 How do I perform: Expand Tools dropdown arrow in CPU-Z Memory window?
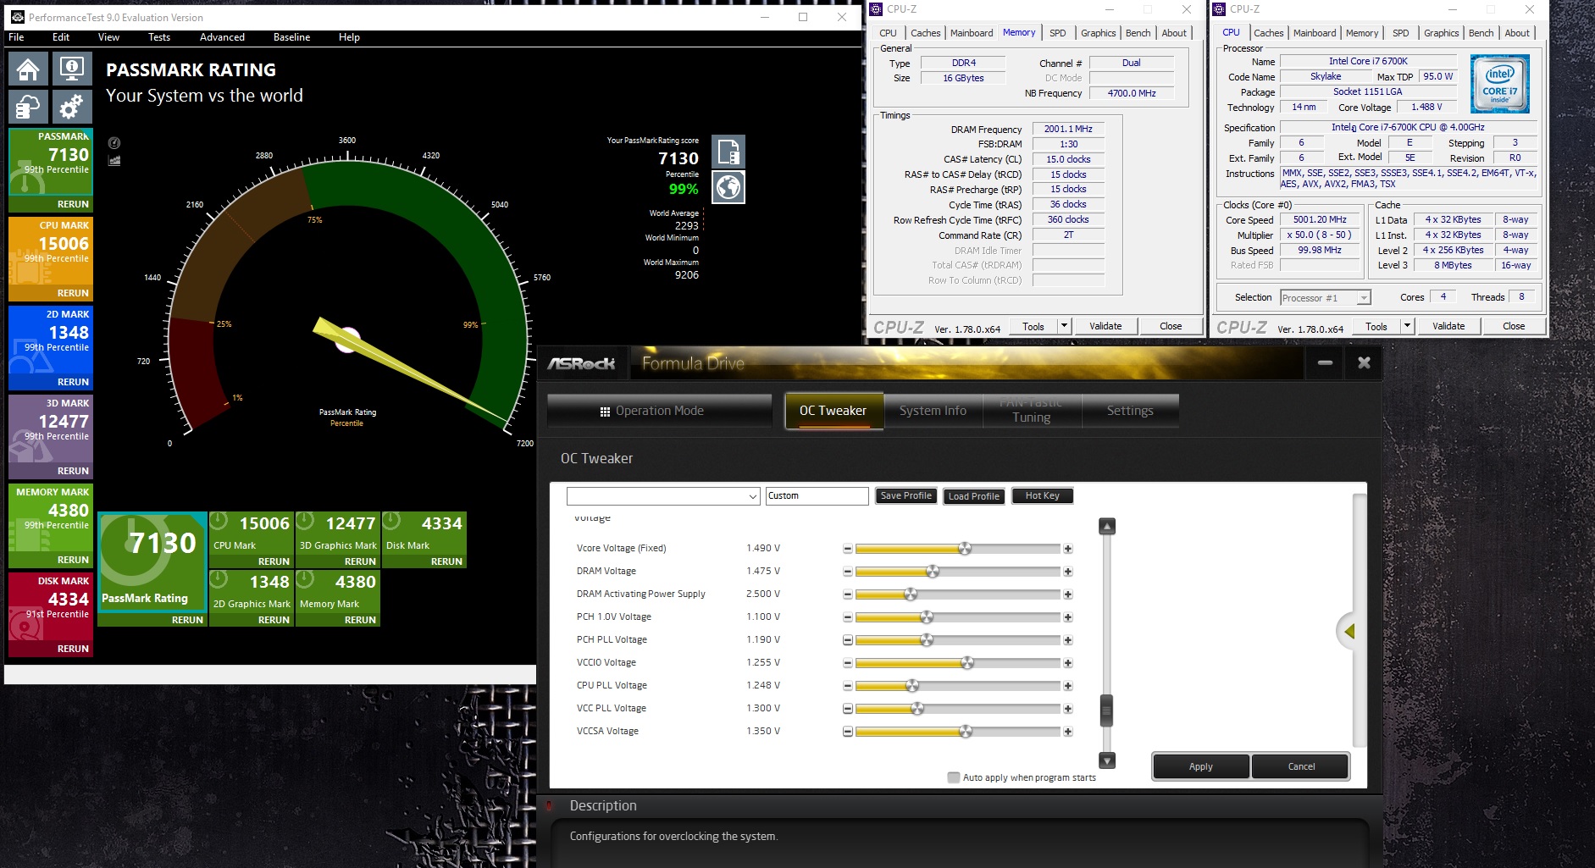(1065, 326)
